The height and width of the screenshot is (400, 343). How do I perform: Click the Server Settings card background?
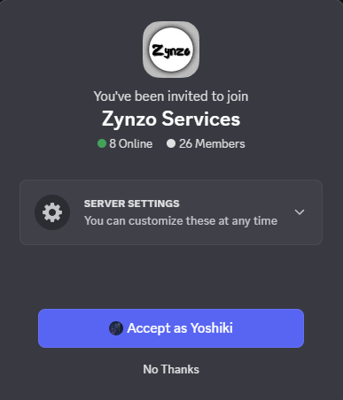(x=171, y=212)
